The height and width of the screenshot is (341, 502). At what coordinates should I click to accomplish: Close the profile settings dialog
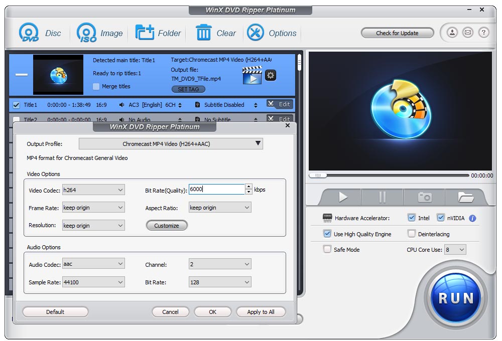click(x=288, y=125)
